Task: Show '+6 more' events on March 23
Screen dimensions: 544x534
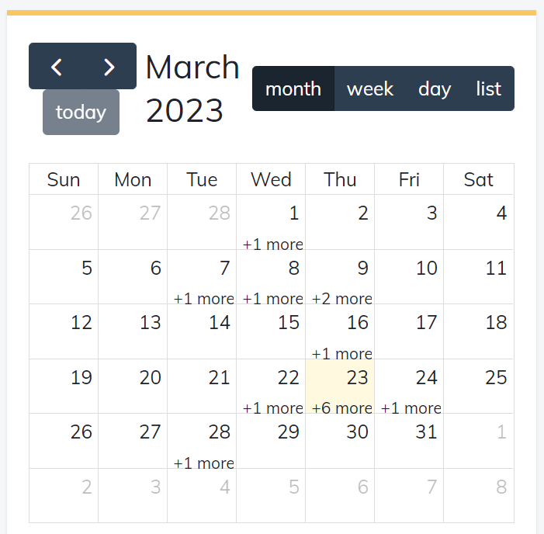Action: (341, 408)
